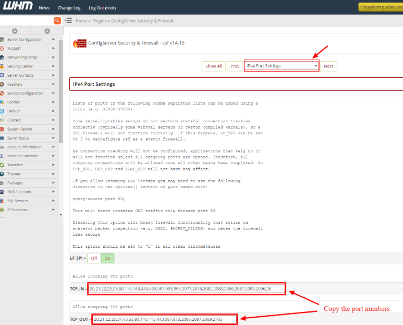Viewport: 403px width, 325px height.
Task: Expand the Support menu arrow
Action: [54, 49]
